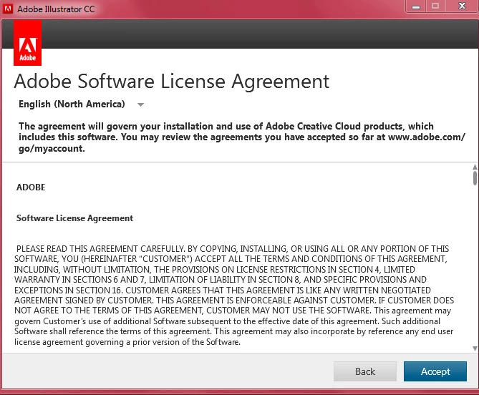Close the Adobe Illustrator CC window
Image resolution: width=479 pixels, height=395 pixels.
462,6
